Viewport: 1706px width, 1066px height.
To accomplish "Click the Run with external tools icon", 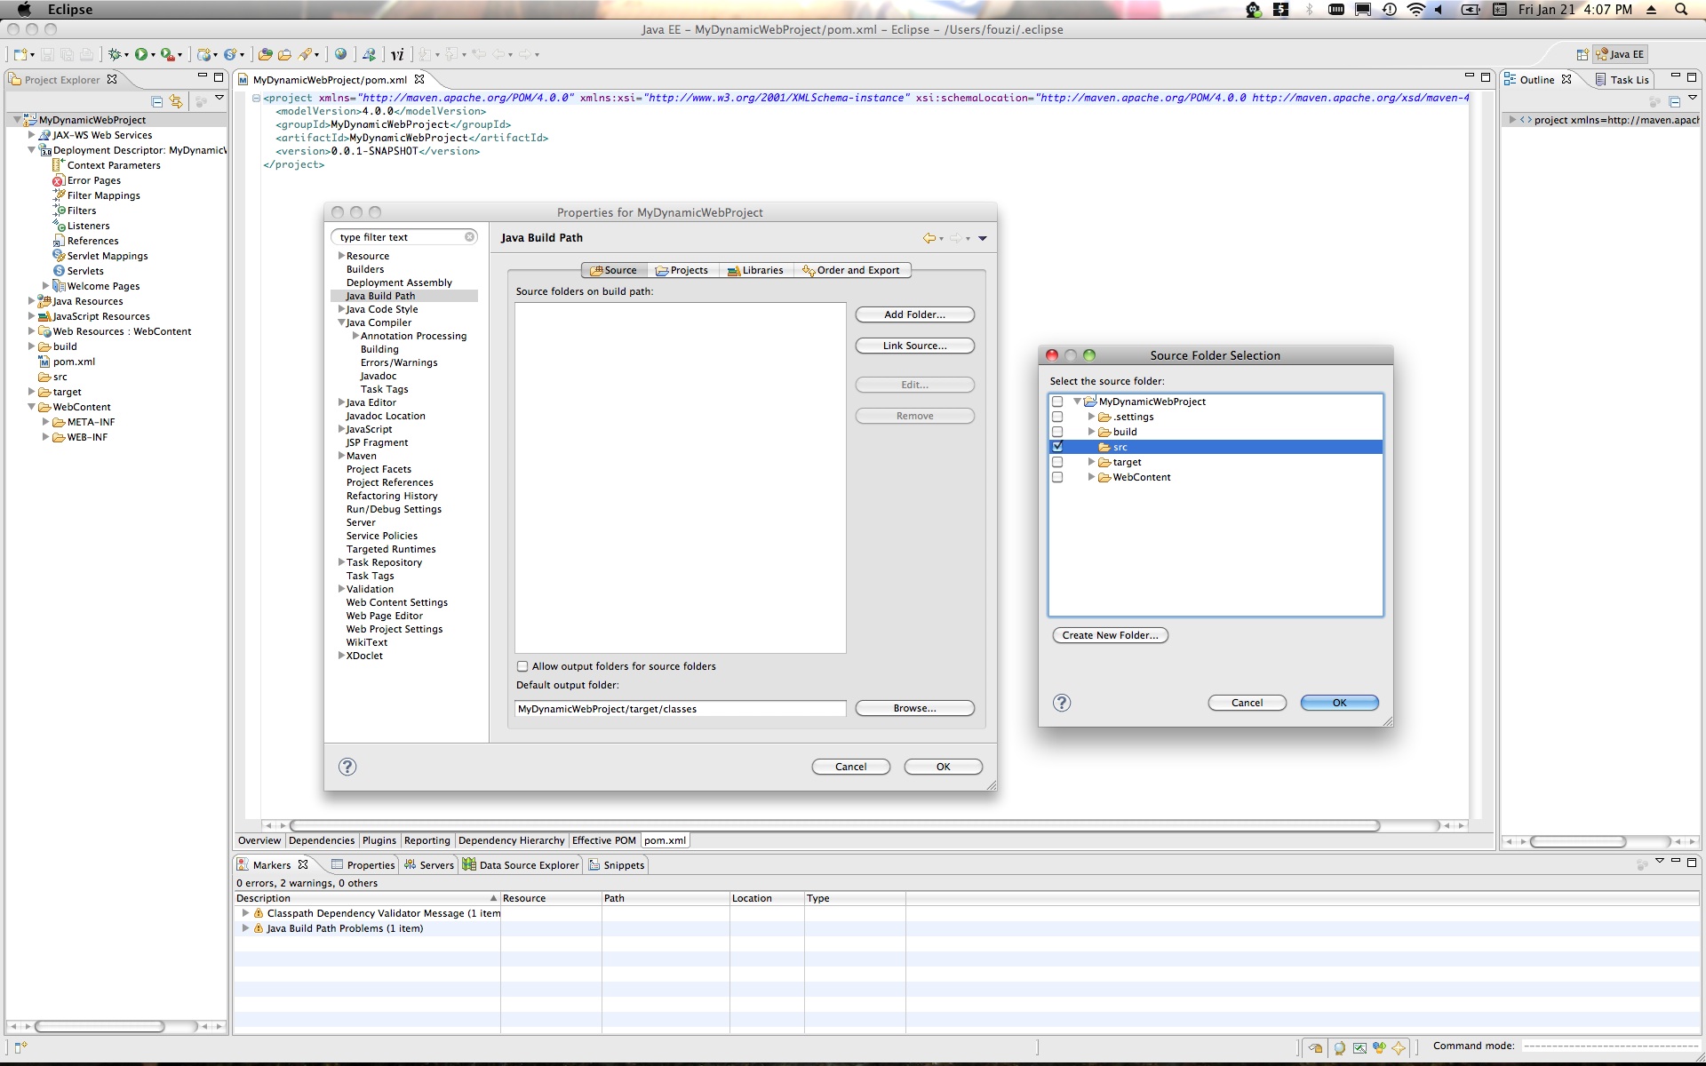I will [167, 54].
